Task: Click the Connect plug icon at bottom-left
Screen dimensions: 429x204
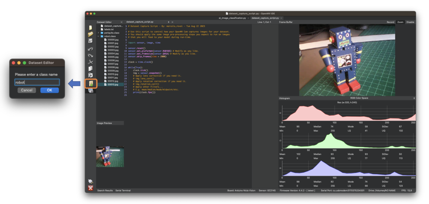Action: (x=91, y=182)
